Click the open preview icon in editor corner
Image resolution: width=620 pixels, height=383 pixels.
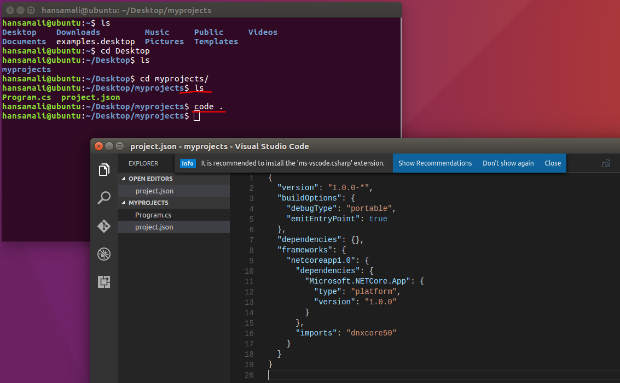coord(606,163)
